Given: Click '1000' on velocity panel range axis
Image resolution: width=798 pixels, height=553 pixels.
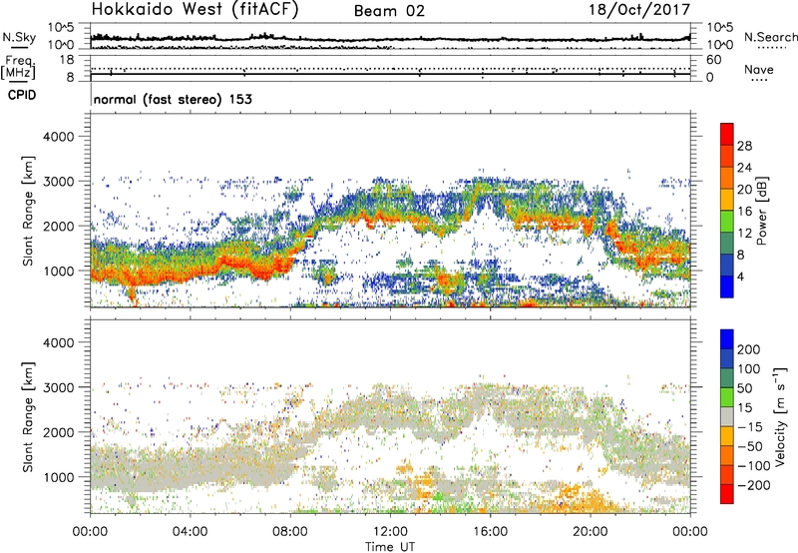Looking at the screenshot, I should coord(58,477).
